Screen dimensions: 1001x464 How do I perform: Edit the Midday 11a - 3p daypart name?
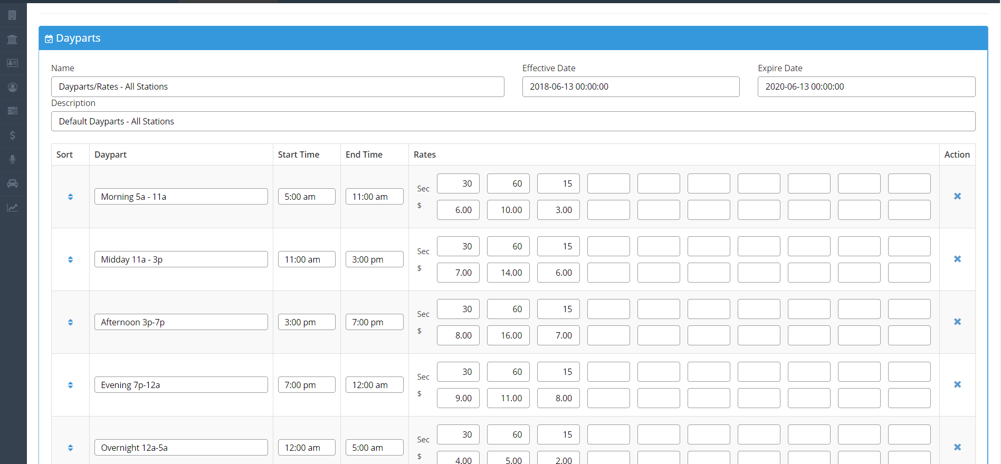(x=181, y=259)
